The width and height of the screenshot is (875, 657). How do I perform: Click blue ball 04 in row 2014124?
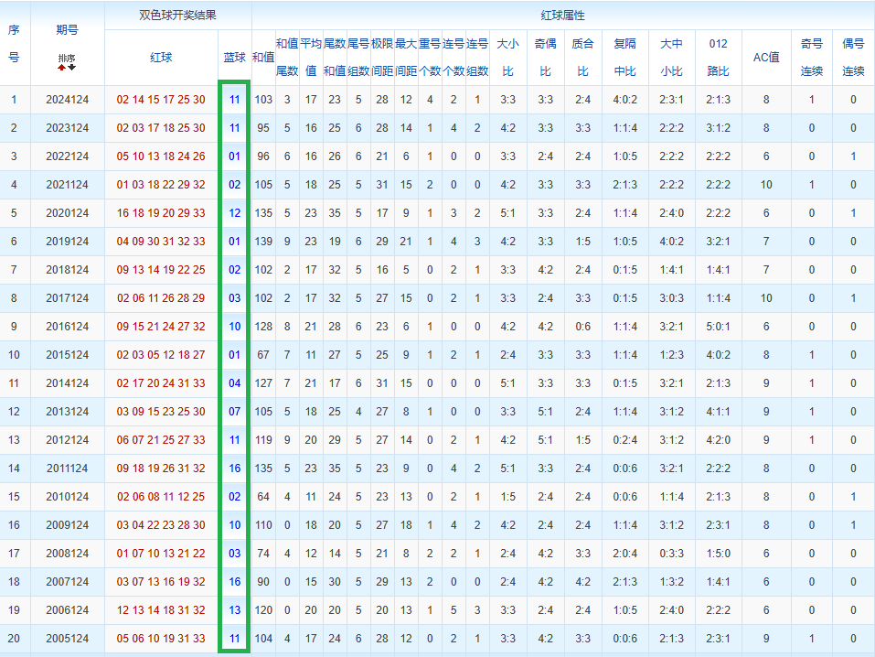tap(234, 383)
